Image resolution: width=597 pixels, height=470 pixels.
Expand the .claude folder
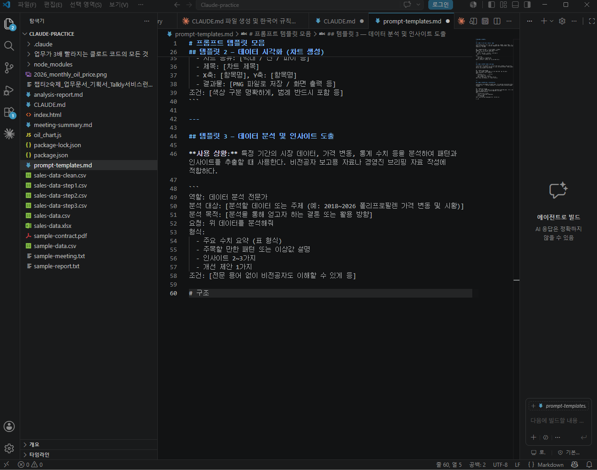tap(88, 44)
